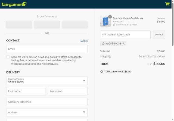The width and height of the screenshot is (174, 121).
Task: Focus the Address field
Action: [43, 113]
